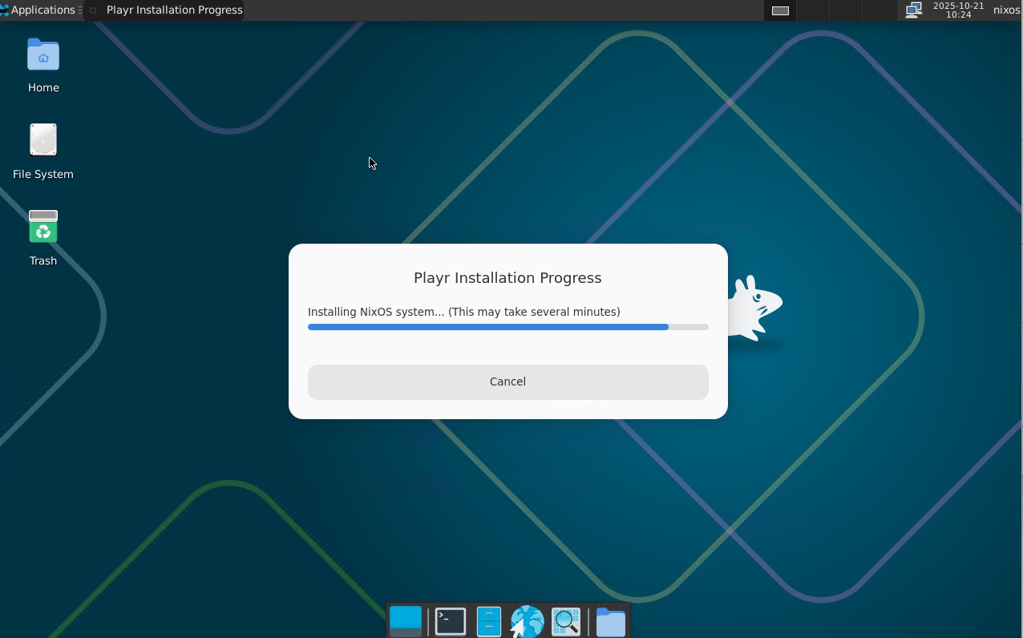Click the NixOS installation progress bar
The width and height of the screenshot is (1023, 638).
pos(507,327)
